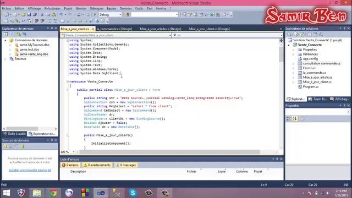The image size is (352, 198).
Task: Open Skype from the taskbar
Action: click(x=133, y=193)
